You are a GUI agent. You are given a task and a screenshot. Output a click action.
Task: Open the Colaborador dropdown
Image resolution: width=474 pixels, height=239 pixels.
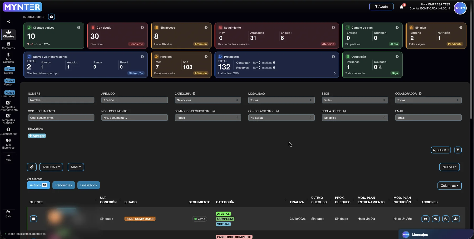[x=428, y=100]
